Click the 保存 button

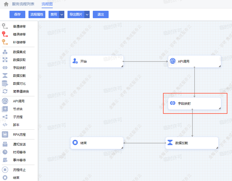17,14
